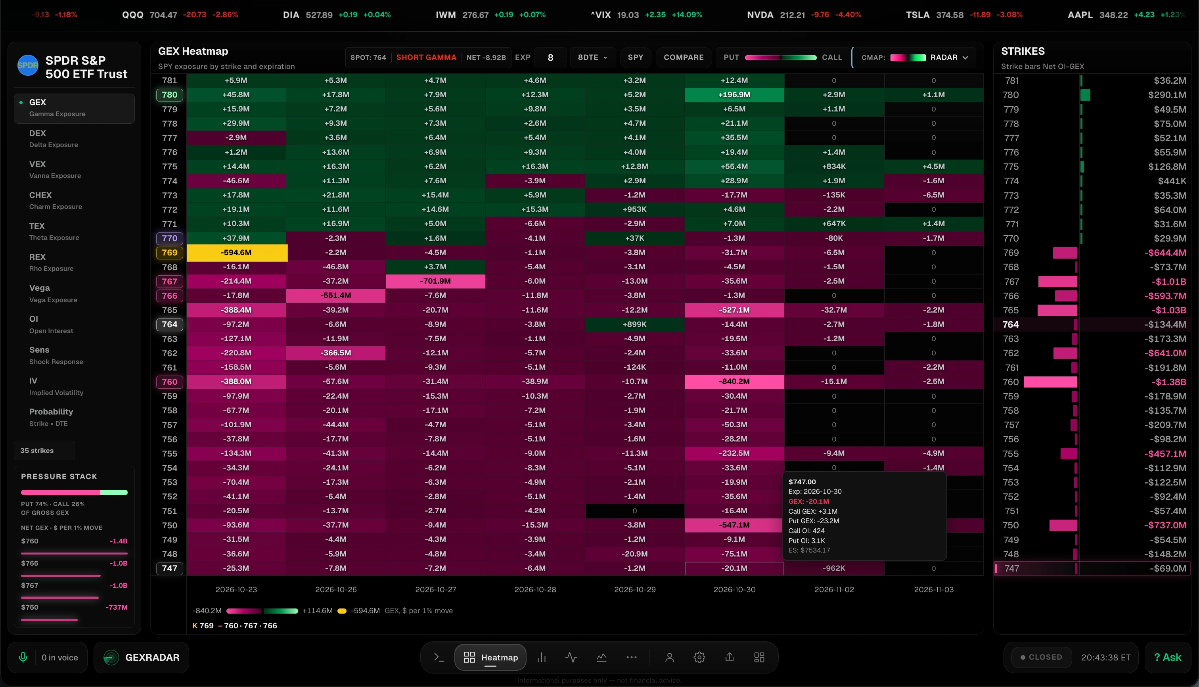Select highlighted cell -594.6M at strike 769

tap(236, 252)
